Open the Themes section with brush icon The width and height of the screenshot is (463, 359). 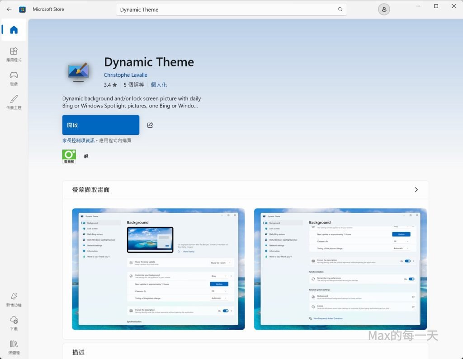click(x=14, y=102)
